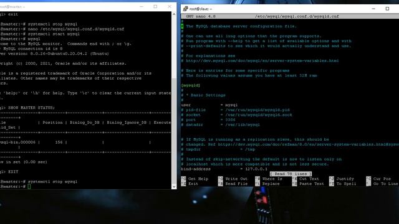
Task: Click the 'EXIT' command in master terminal
Action: (x=13, y=172)
